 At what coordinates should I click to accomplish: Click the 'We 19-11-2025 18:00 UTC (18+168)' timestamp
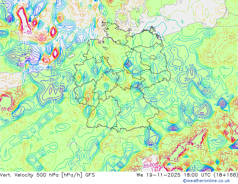point(187,175)
